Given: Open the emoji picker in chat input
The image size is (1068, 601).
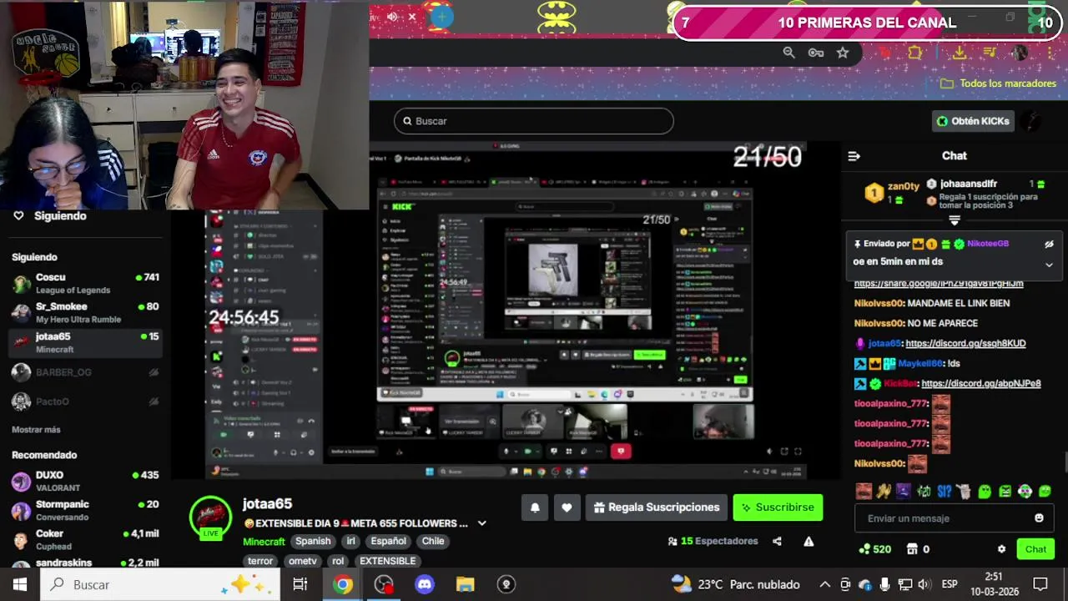Looking at the screenshot, I should 1039,518.
